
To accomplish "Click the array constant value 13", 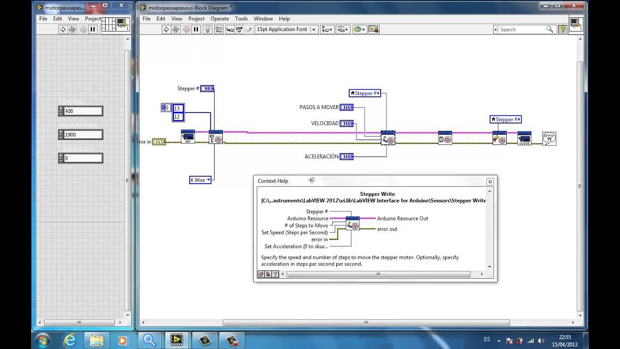I will (x=178, y=109).
